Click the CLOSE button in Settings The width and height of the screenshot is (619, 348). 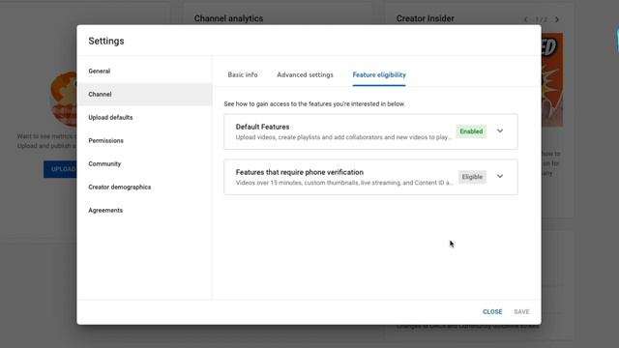[x=492, y=311]
